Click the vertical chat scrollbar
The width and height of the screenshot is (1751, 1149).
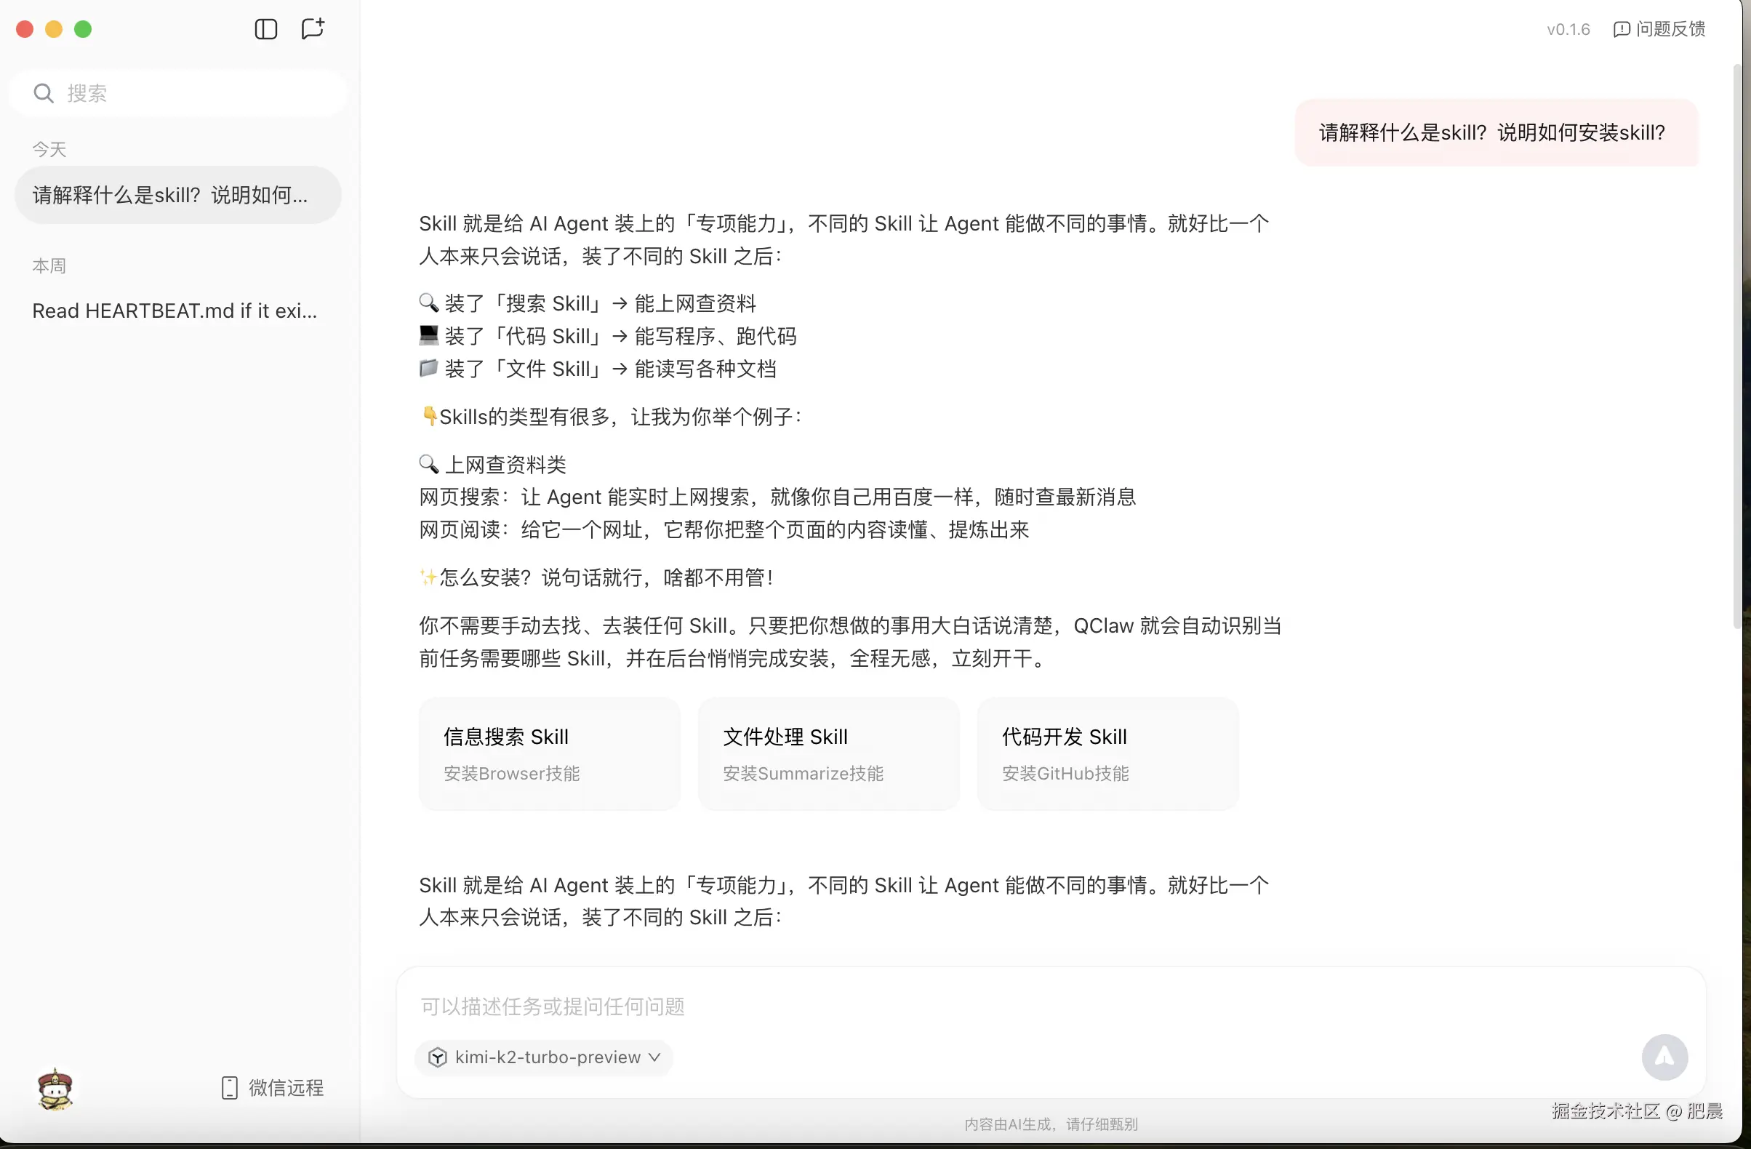[x=1737, y=345]
